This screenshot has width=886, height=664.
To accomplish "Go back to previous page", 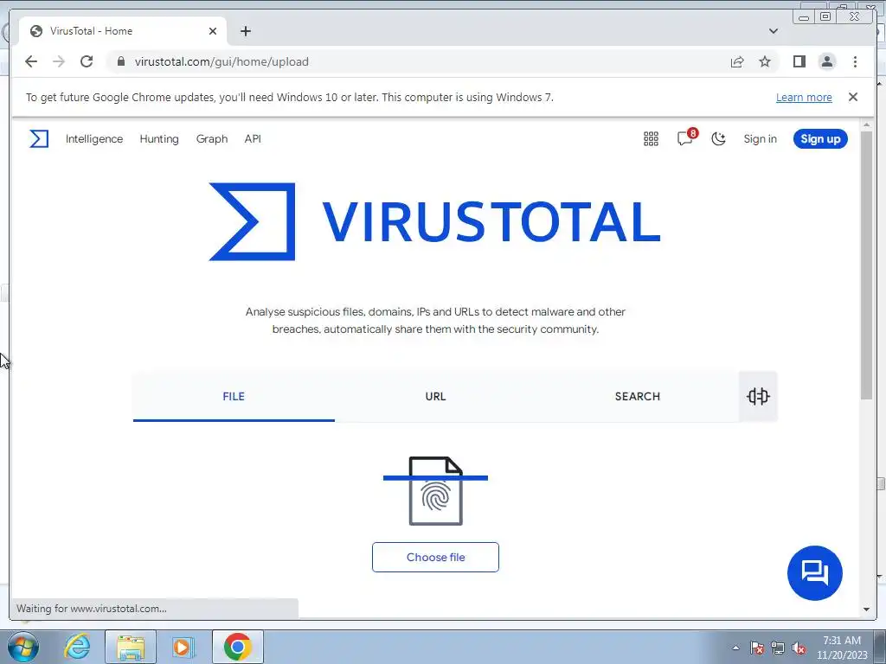I will [x=31, y=61].
